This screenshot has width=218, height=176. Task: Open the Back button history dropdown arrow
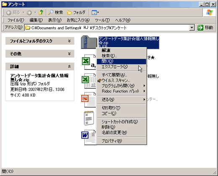(23, 13)
